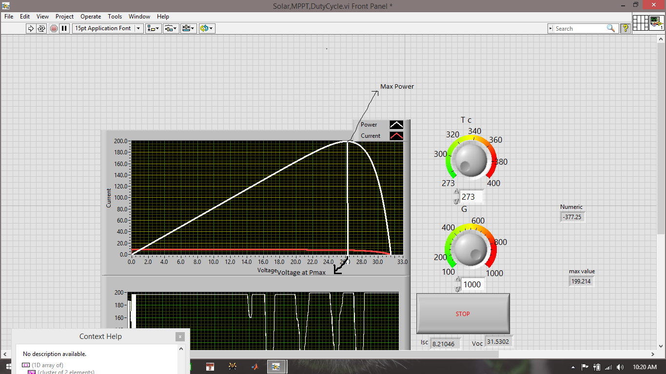This screenshot has height=374, width=666.
Task: Click the Run arrow button
Action: coord(31,28)
